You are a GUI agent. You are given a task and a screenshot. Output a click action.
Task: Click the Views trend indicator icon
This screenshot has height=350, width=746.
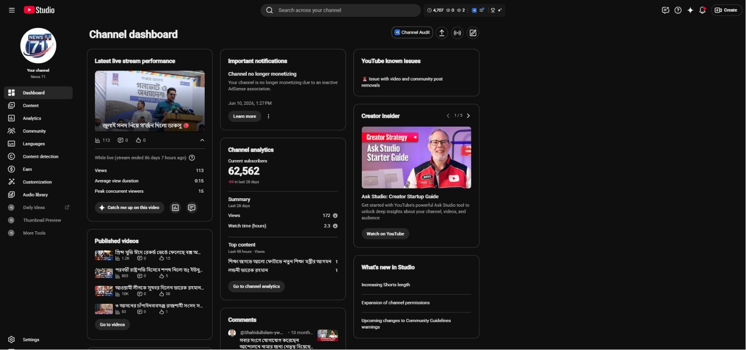click(x=335, y=215)
